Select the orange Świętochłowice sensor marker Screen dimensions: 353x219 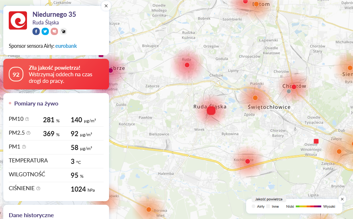[x=255, y=98]
